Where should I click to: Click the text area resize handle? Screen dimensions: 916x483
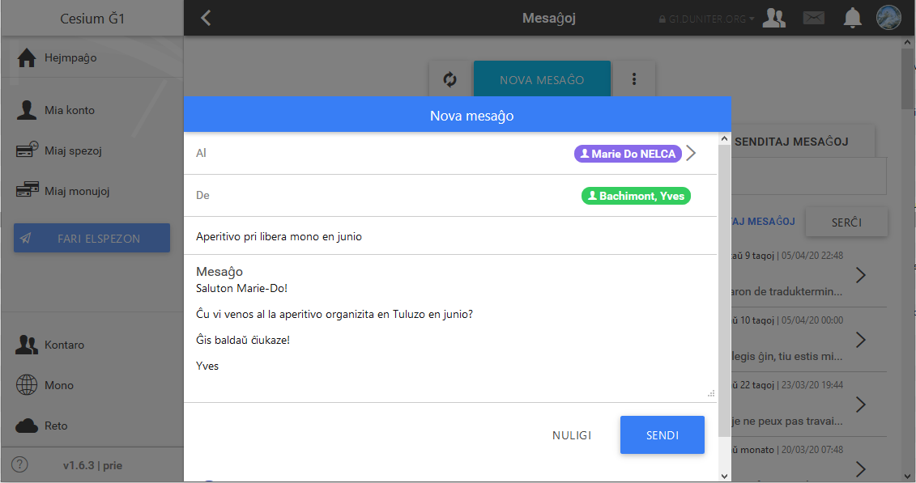711,394
